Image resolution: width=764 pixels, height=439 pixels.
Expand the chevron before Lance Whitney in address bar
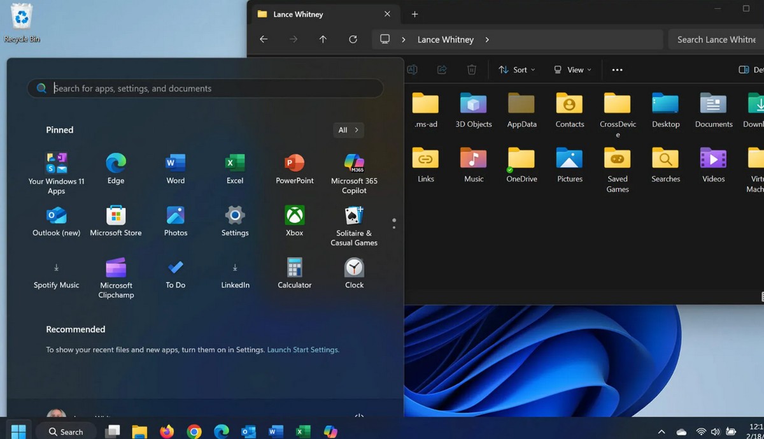pos(404,40)
